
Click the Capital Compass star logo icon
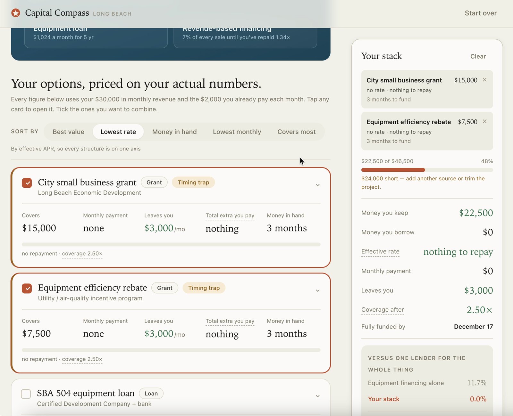[x=16, y=13]
